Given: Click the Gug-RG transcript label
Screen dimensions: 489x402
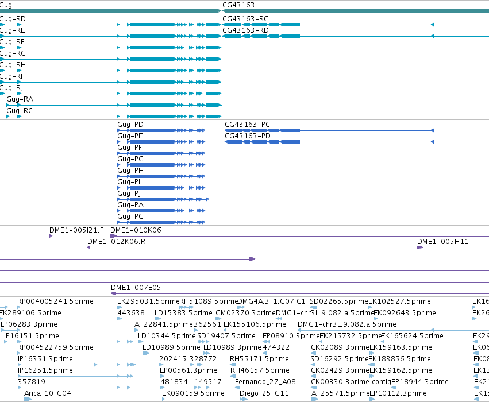Looking at the screenshot, I should [x=13, y=53].
